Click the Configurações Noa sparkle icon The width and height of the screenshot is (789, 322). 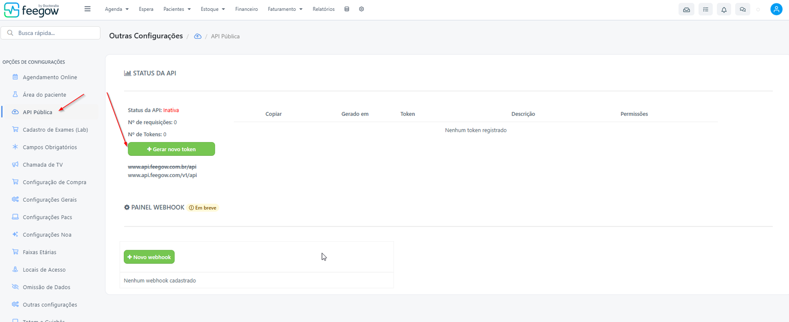[x=15, y=234]
